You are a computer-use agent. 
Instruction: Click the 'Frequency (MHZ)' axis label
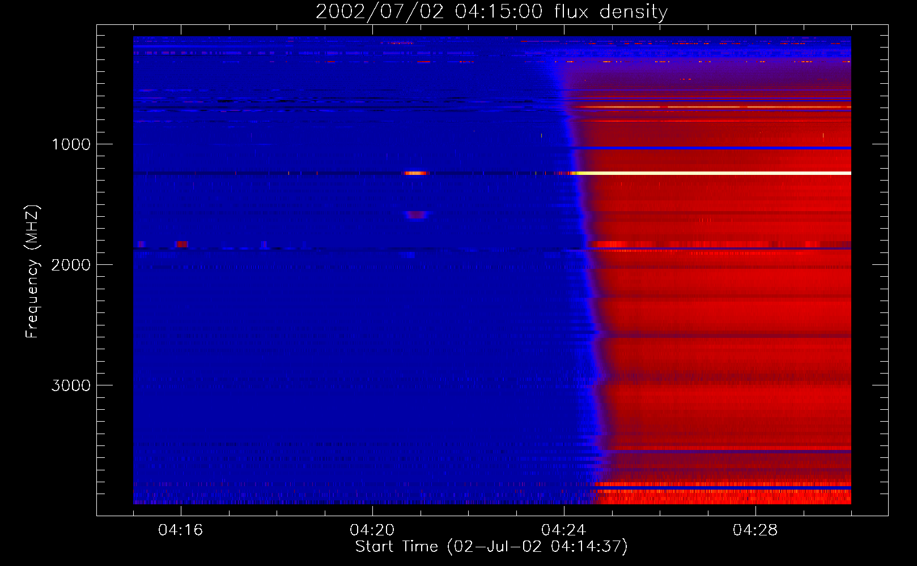(32, 272)
